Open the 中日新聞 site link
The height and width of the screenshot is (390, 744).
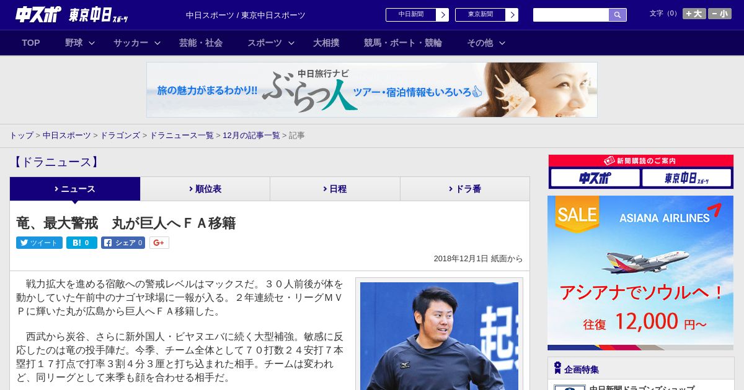tap(411, 15)
